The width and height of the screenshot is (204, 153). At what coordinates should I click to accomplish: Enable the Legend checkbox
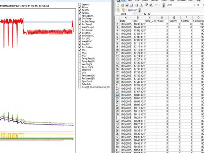[x=80, y=4]
